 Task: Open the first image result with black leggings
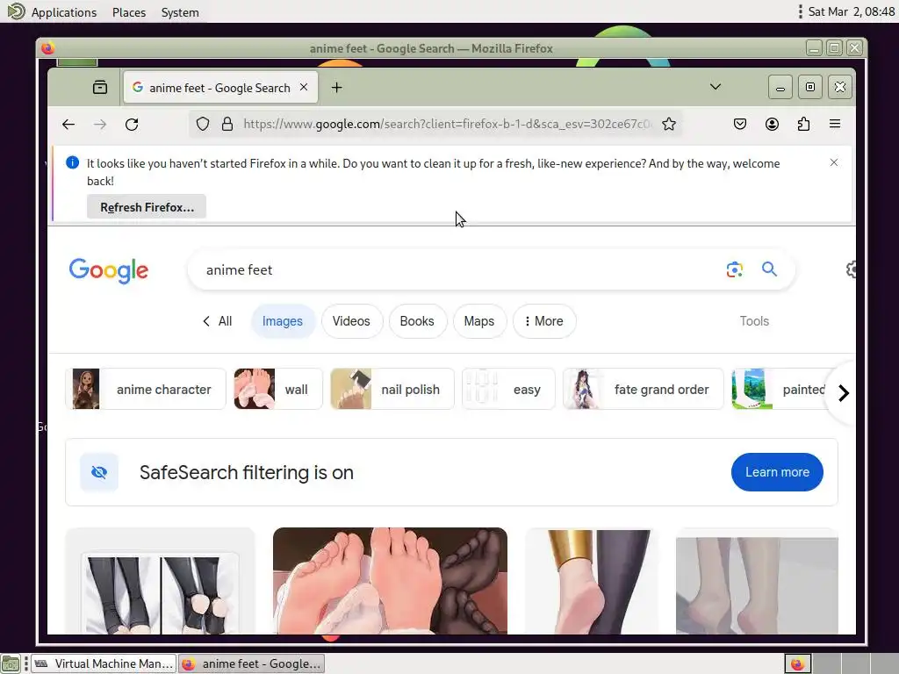pyautogui.click(x=160, y=581)
